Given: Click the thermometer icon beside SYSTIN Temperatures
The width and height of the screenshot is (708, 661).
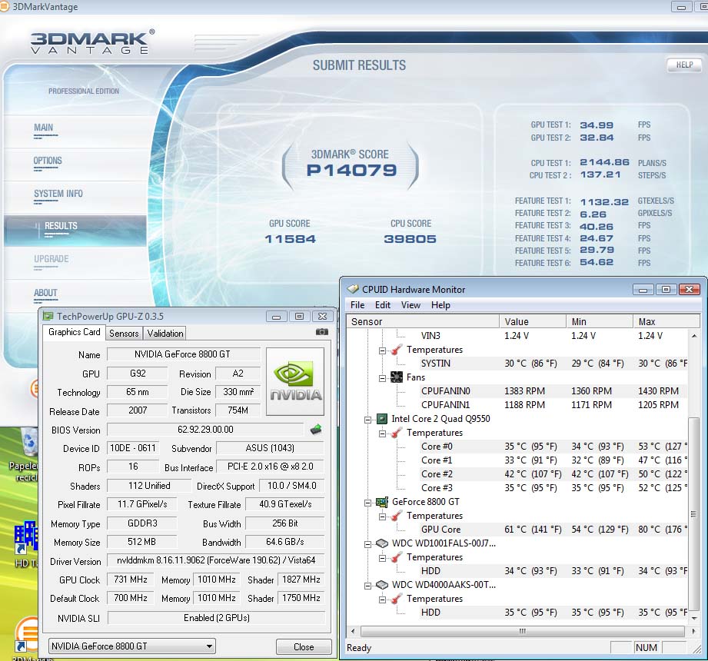Looking at the screenshot, I should point(397,350).
